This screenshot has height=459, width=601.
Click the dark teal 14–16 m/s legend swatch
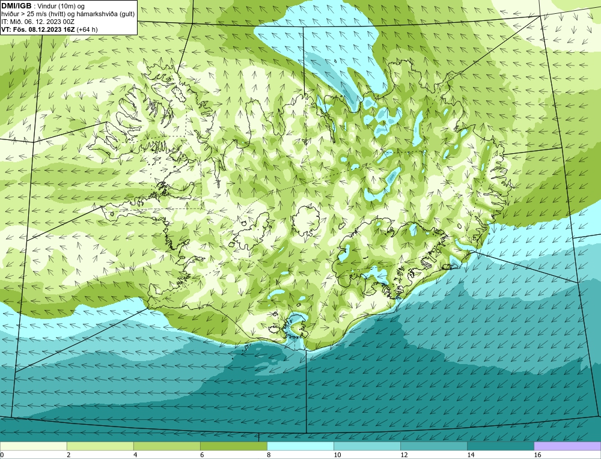pyautogui.click(x=500, y=446)
